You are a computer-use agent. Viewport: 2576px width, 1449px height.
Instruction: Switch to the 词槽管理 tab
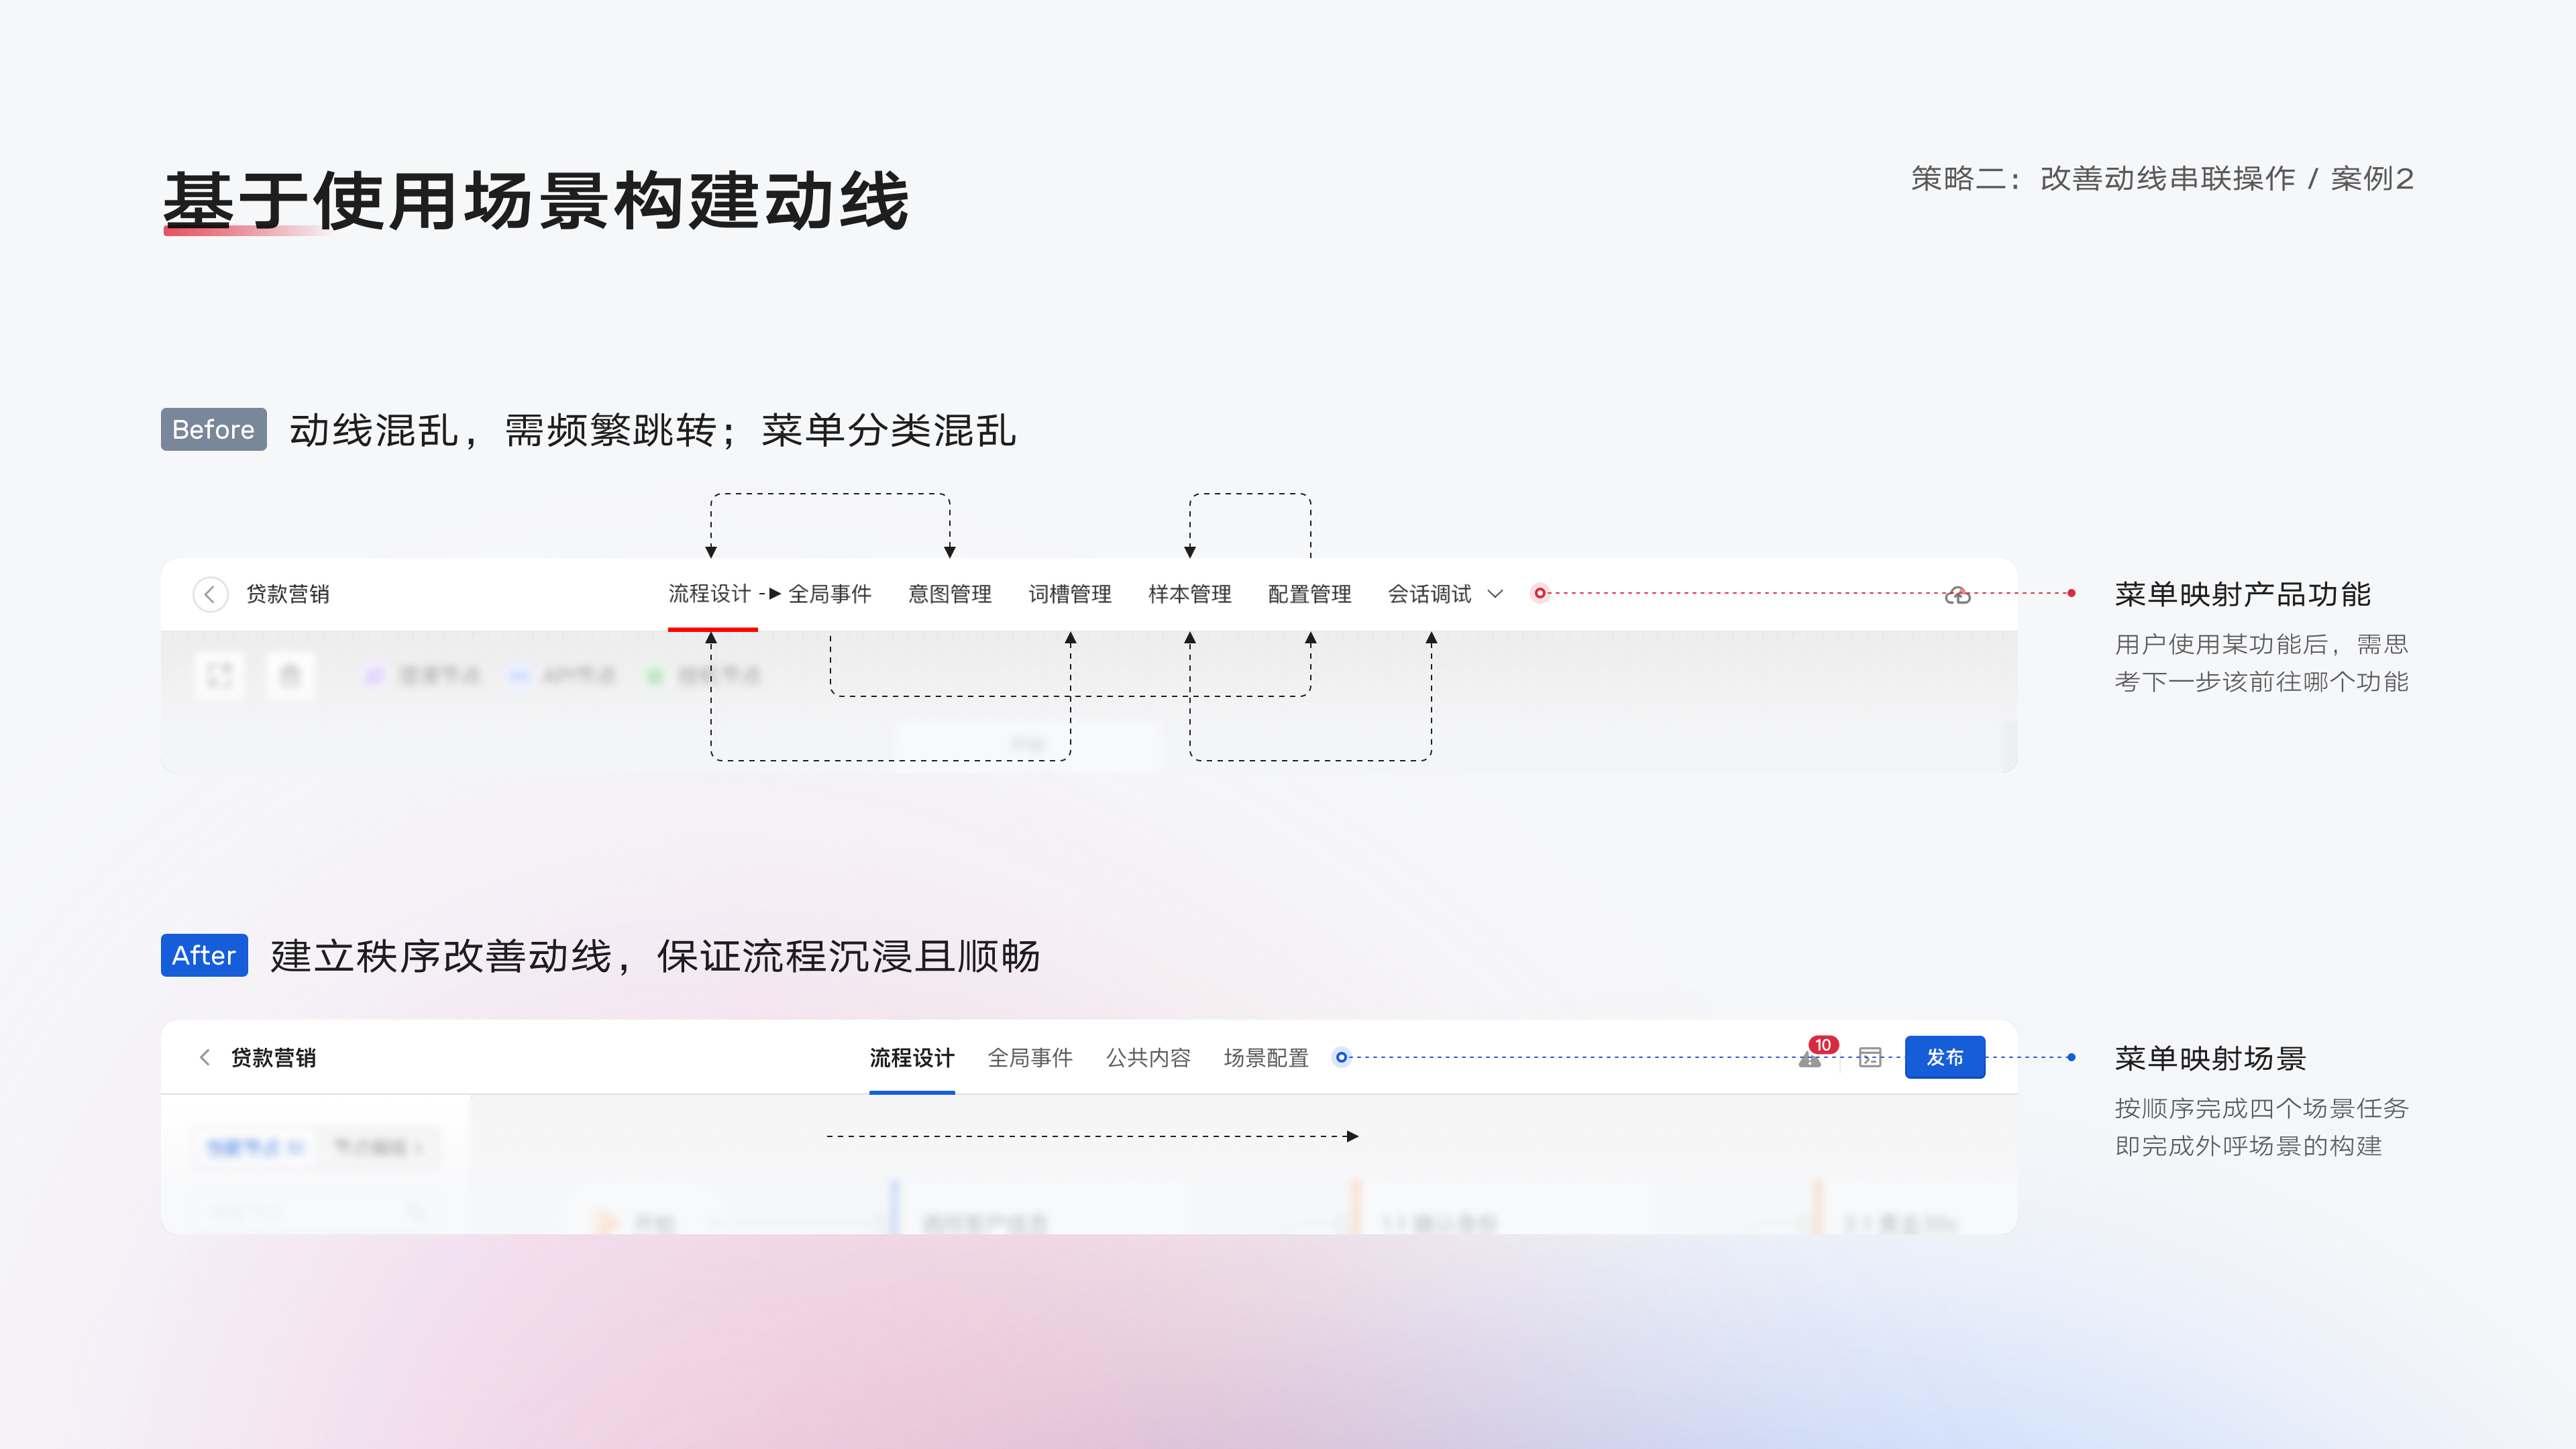(1070, 594)
